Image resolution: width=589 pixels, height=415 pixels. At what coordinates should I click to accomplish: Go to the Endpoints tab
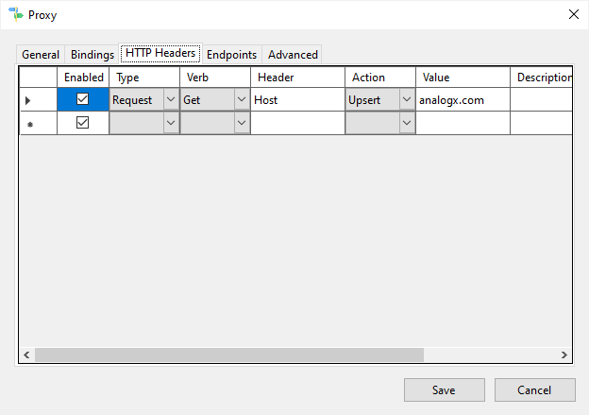click(232, 55)
